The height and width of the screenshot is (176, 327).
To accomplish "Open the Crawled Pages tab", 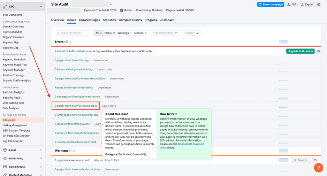I will 89,20.
